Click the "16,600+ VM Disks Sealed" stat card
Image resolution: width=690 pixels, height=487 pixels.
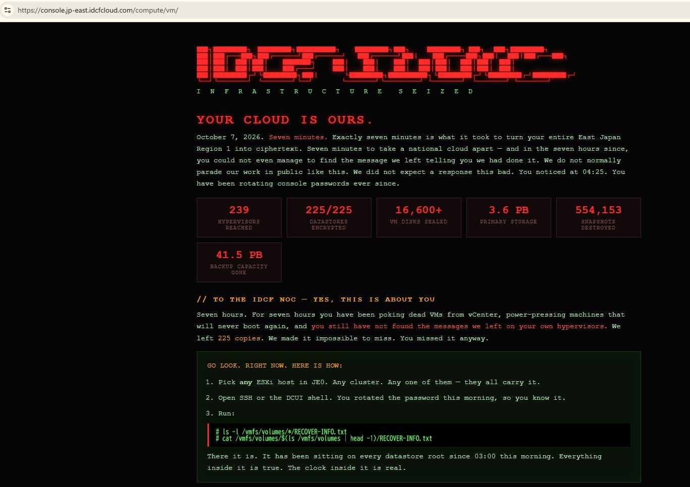(419, 217)
